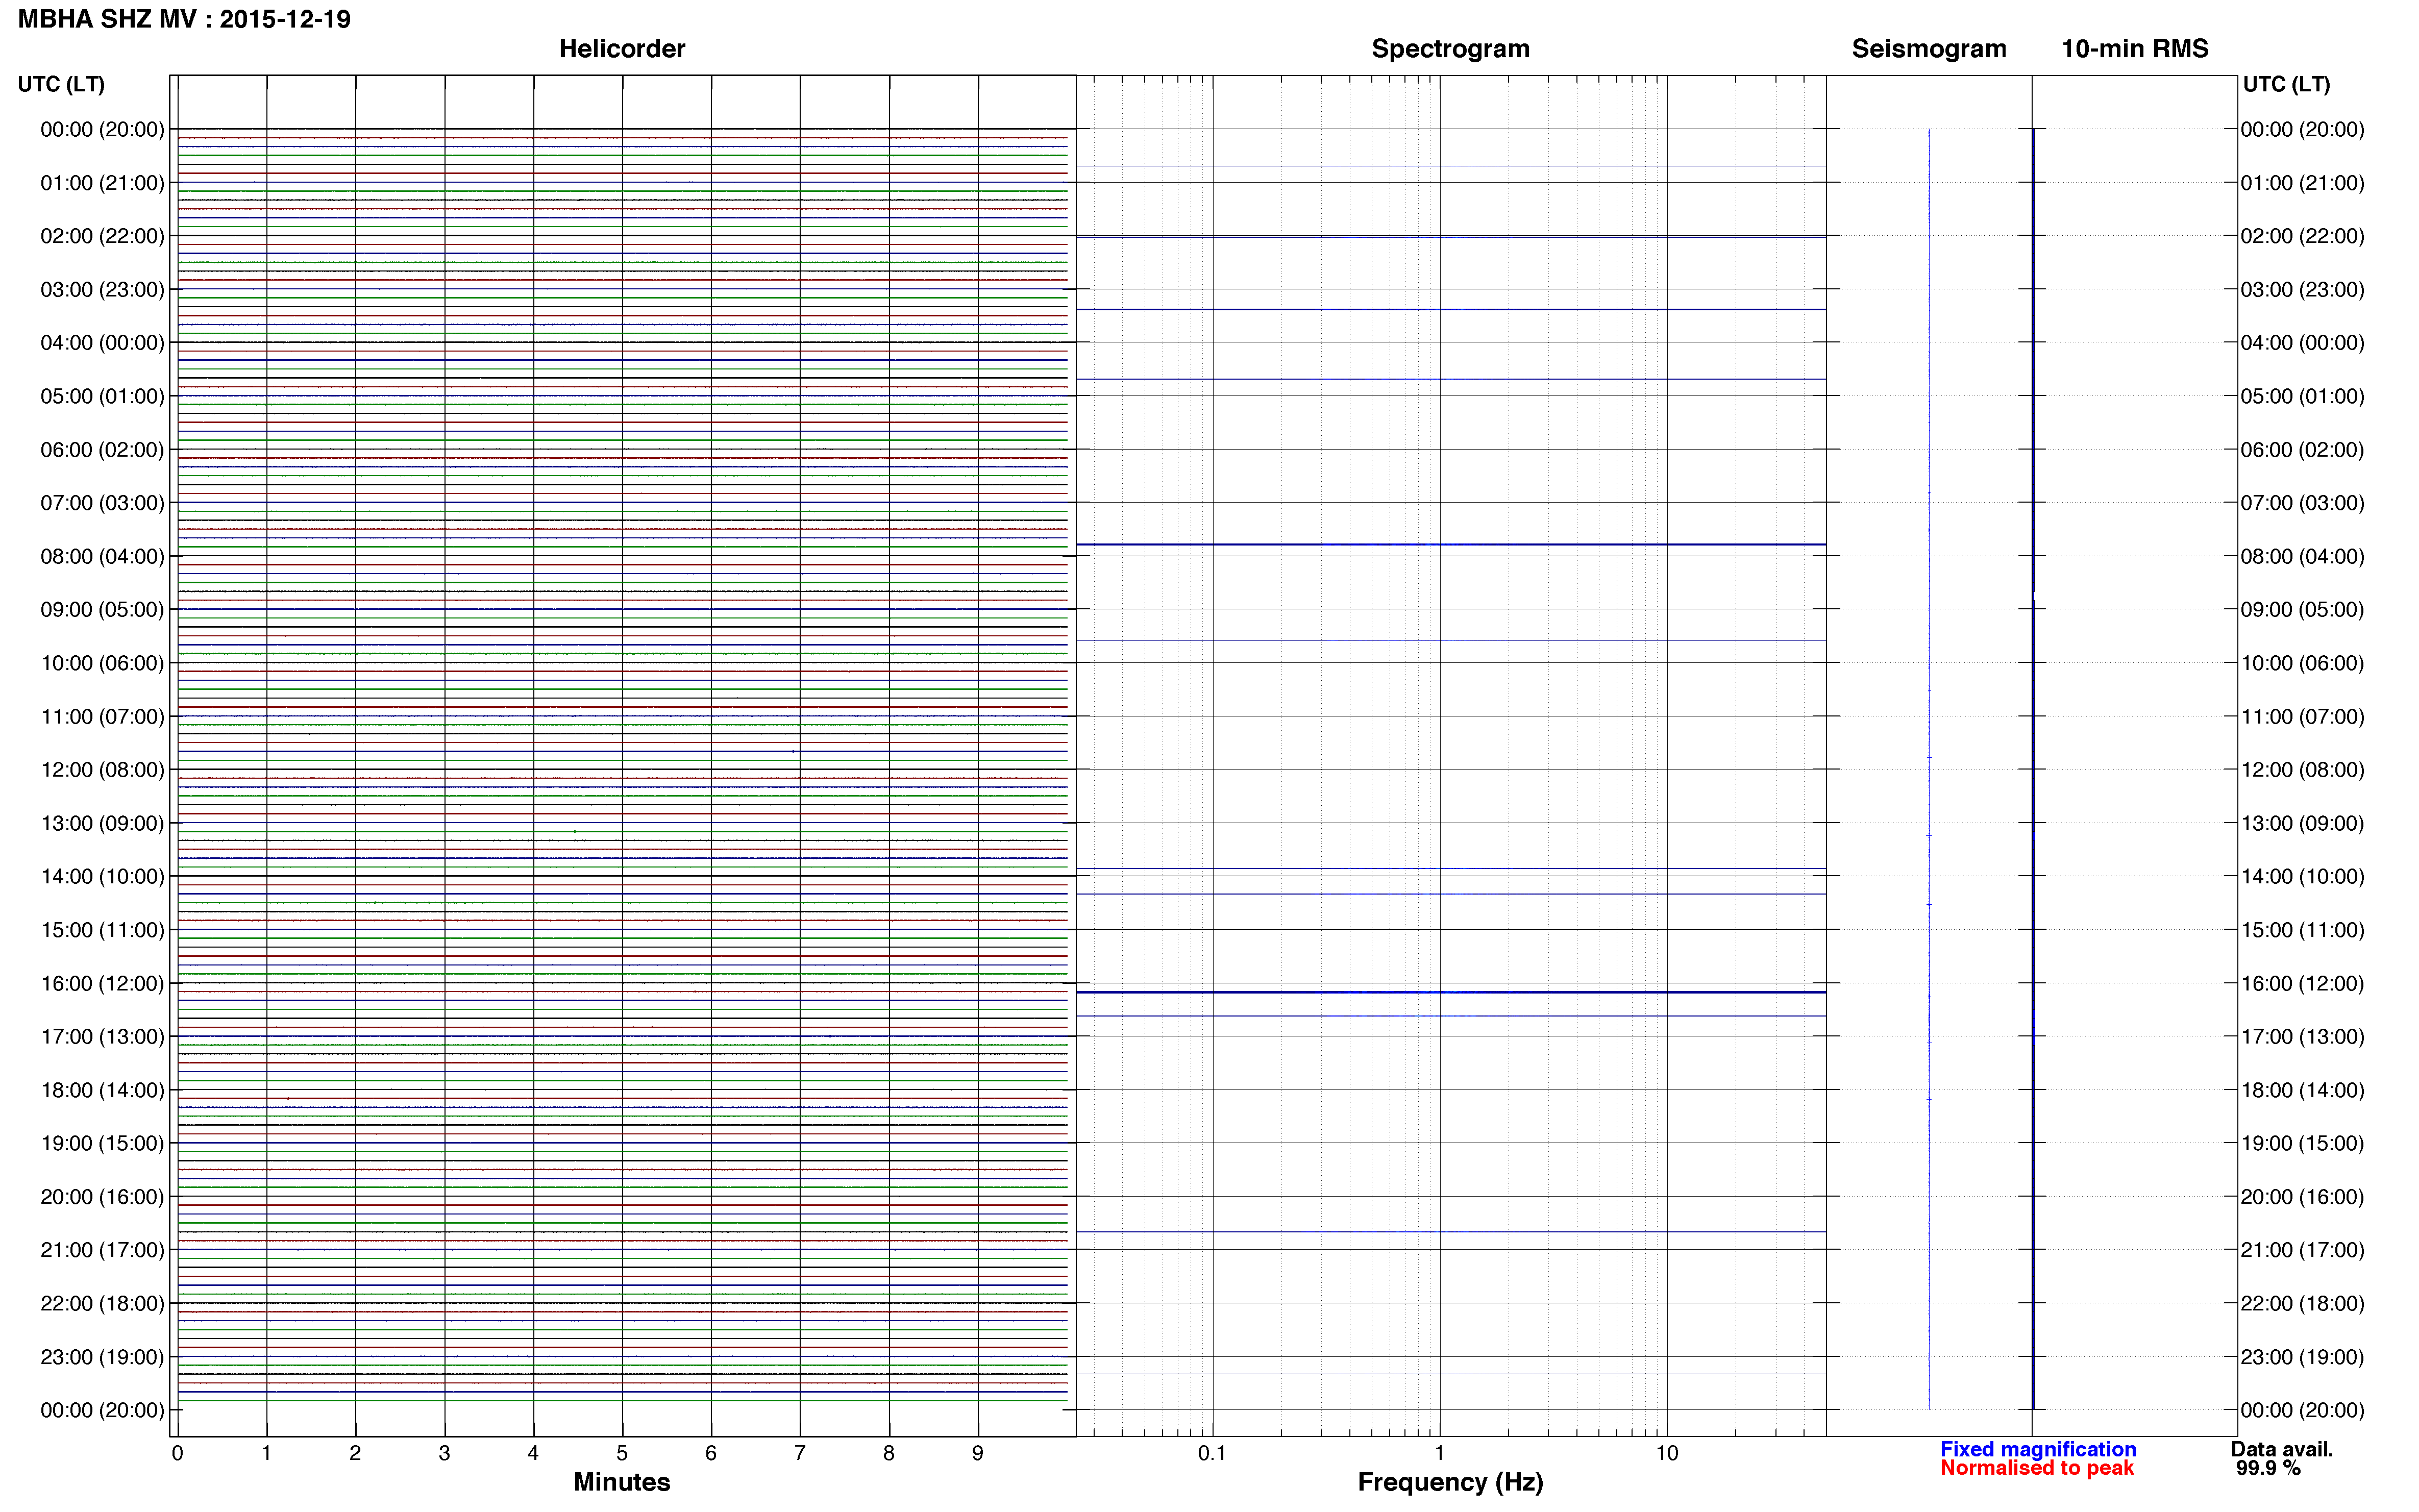The width and height of the screenshot is (2419, 1512).
Task: Select right-axis time label '13:00 (09:00)'
Action: [2302, 823]
